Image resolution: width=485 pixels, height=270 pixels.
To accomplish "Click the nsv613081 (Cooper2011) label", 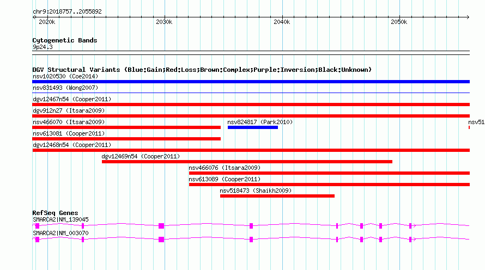I will tap(69, 133).
